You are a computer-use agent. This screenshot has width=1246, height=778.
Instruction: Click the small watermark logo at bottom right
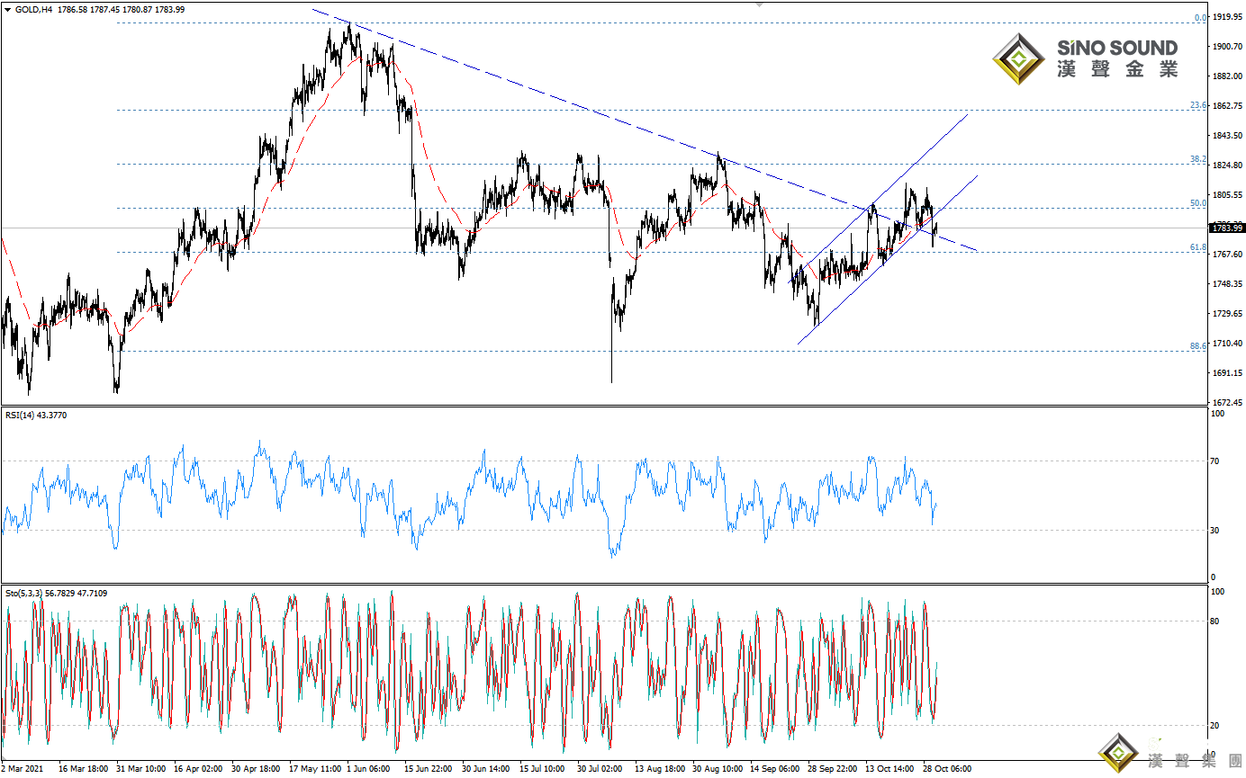1119,754
